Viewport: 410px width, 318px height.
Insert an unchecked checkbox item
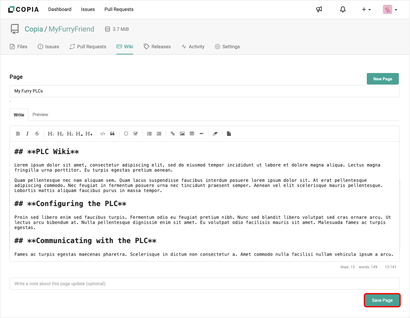126,134
